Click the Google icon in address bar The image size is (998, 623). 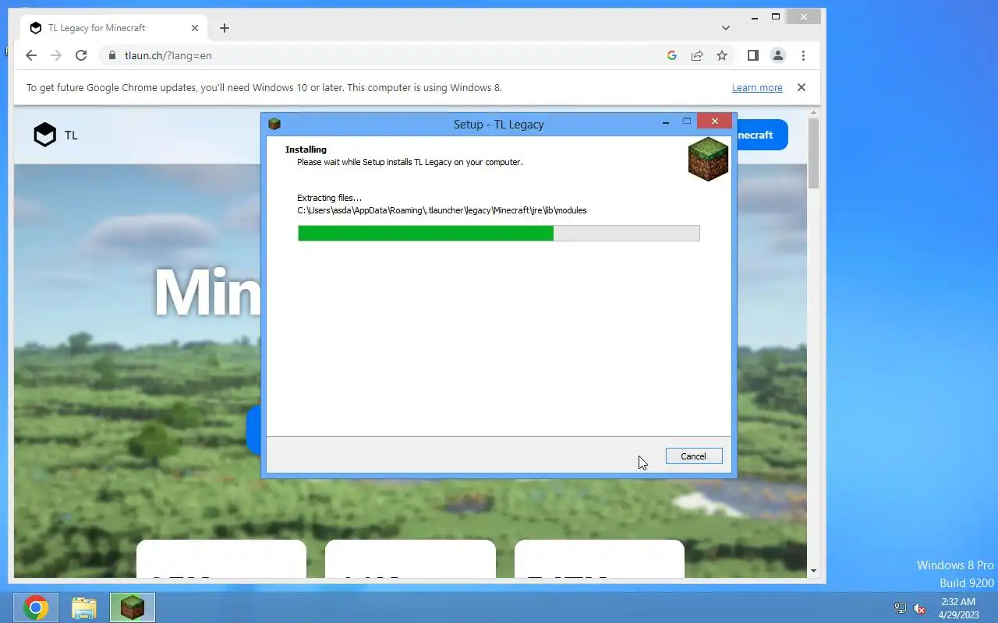click(x=672, y=55)
